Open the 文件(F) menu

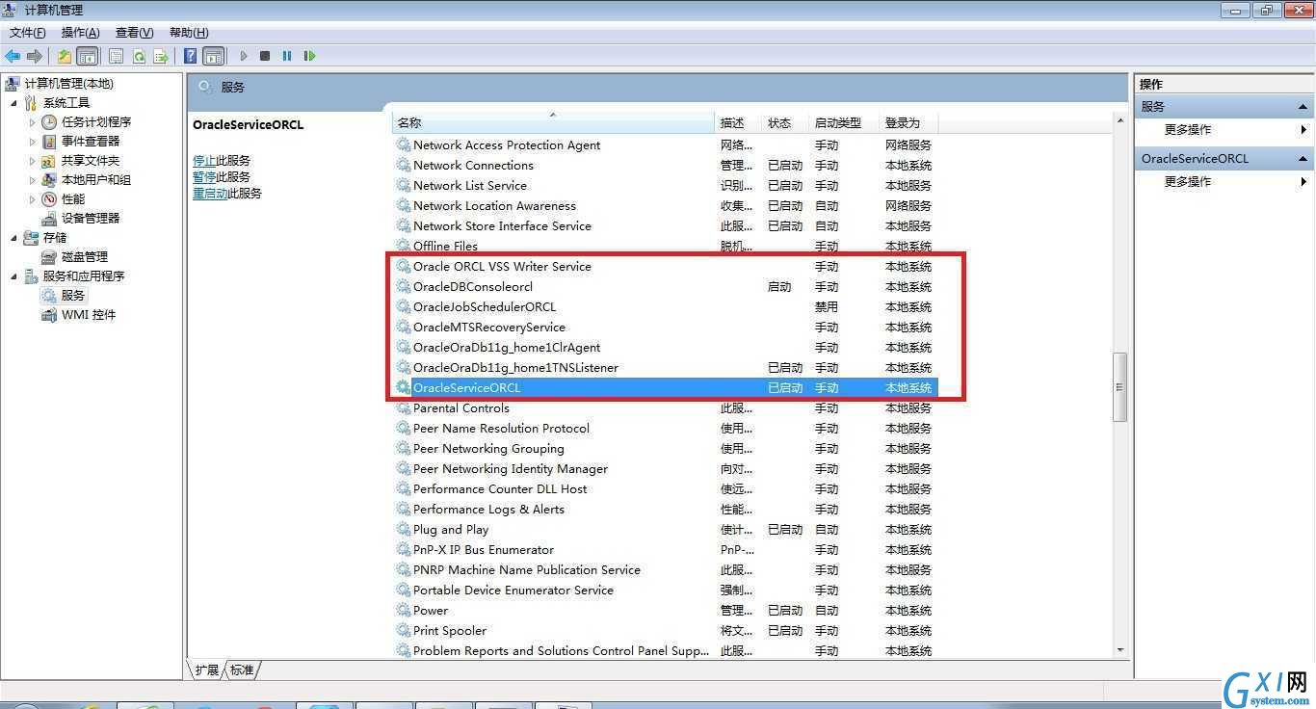27,33
